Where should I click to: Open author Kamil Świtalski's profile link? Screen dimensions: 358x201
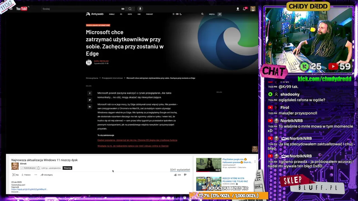tap(101, 61)
